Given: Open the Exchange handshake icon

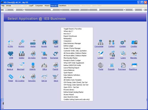Looking at the screenshot, I should (x=56, y=54).
